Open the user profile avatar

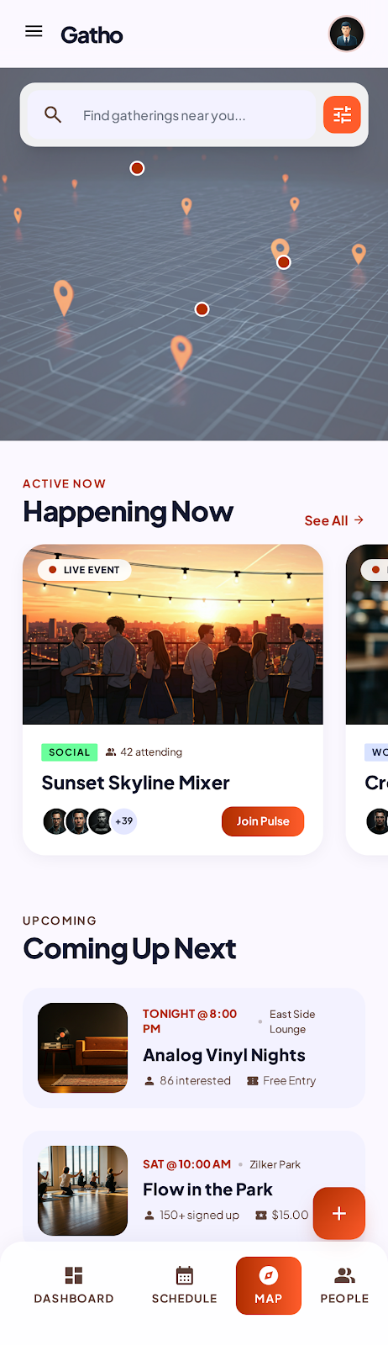pyautogui.click(x=346, y=34)
